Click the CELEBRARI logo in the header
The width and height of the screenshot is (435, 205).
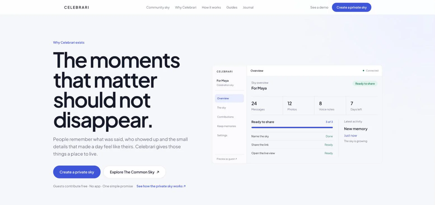[76, 7]
